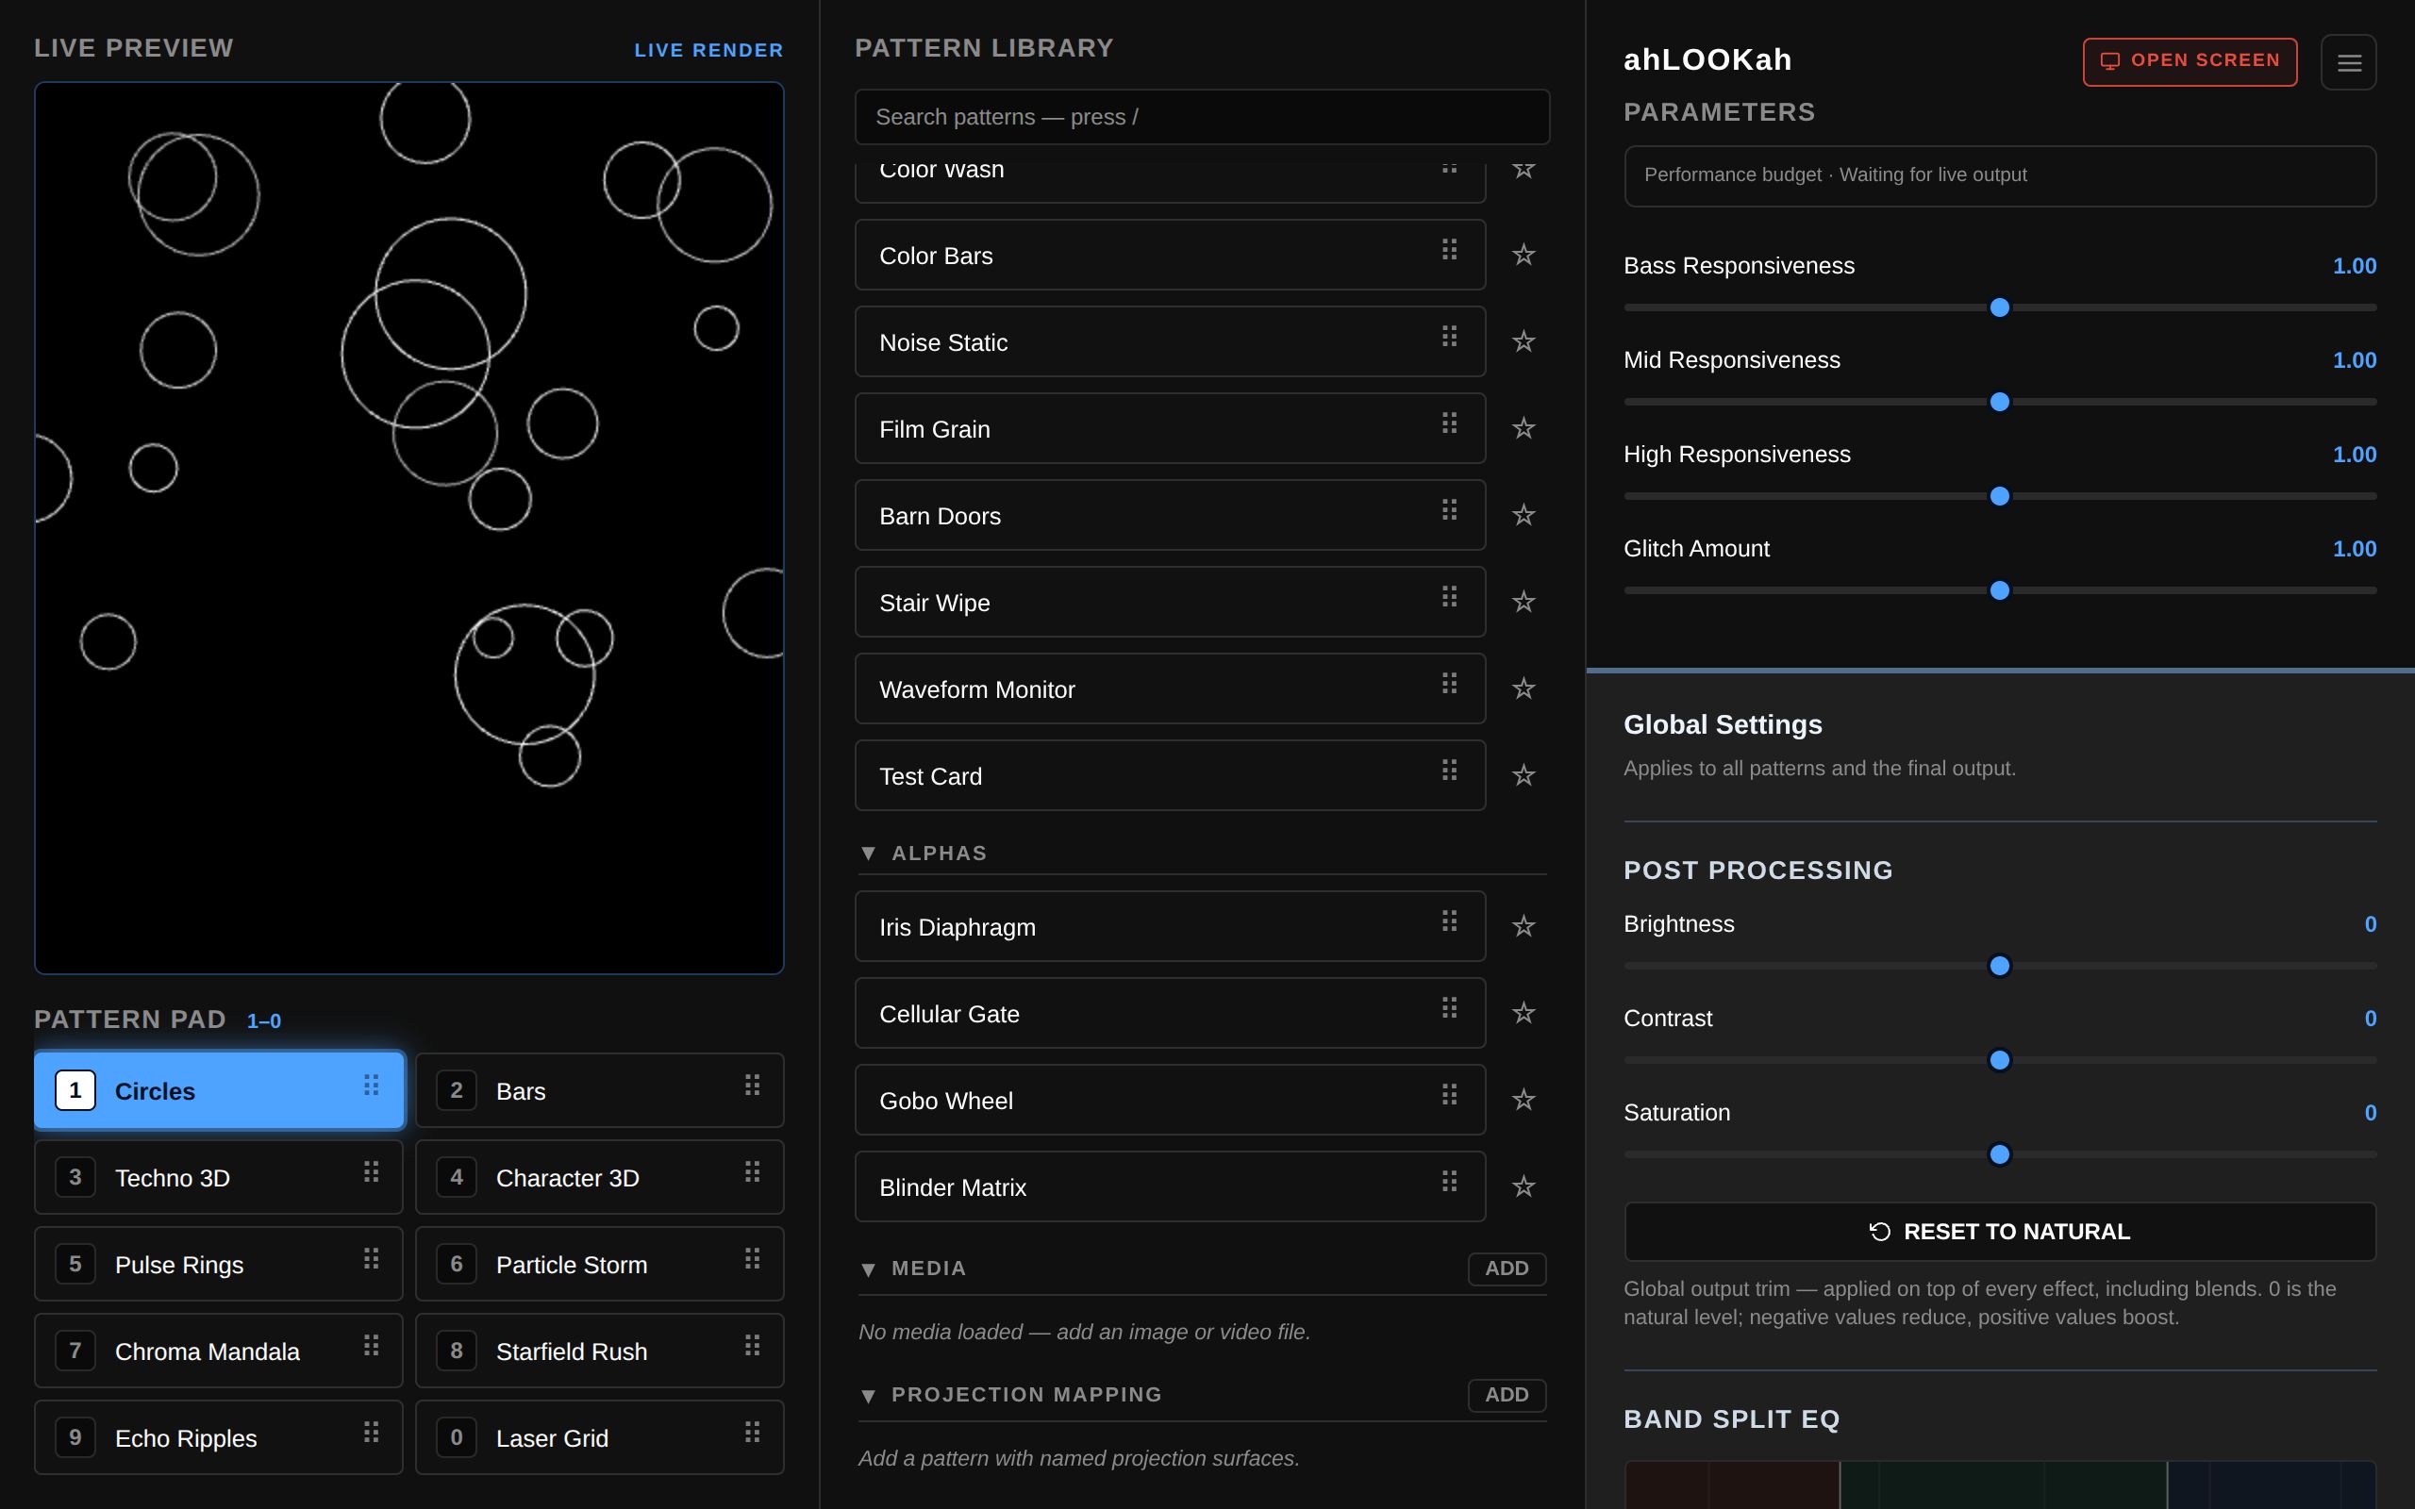The height and width of the screenshot is (1509, 2415).
Task: Click the Waveform Monitor drag handle
Action: pyautogui.click(x=1449, y=684)
